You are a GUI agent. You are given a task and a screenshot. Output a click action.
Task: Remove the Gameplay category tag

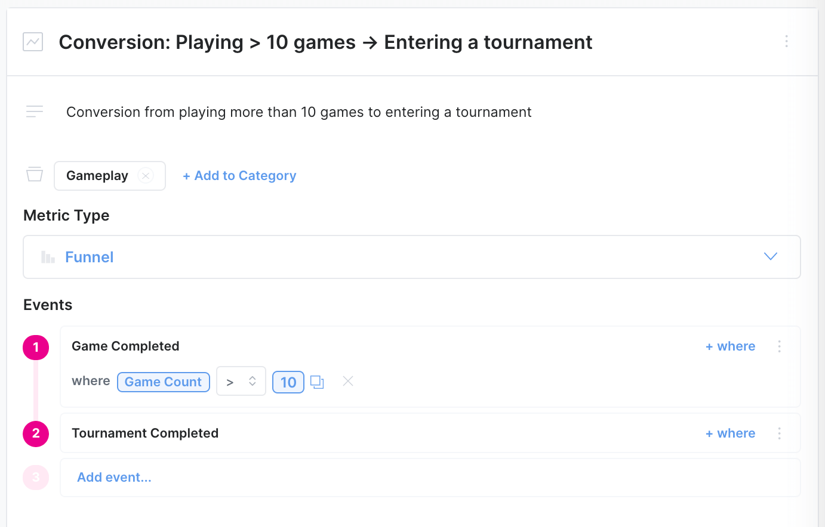pos(145,175)
